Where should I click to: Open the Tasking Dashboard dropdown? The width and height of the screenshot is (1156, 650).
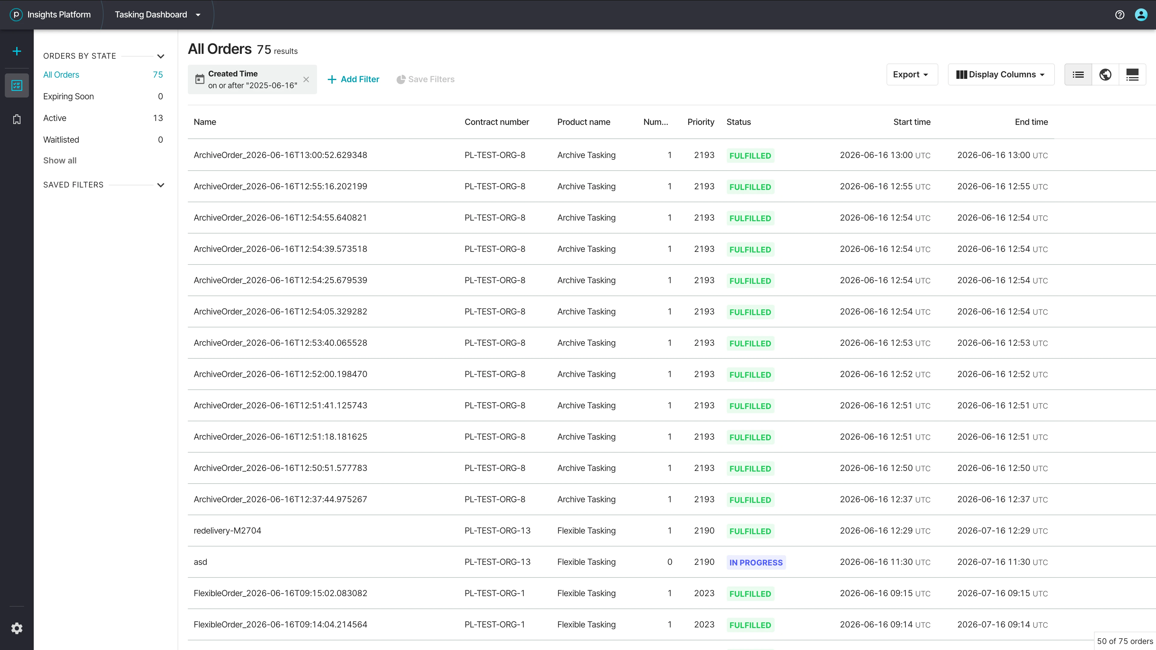157,15
